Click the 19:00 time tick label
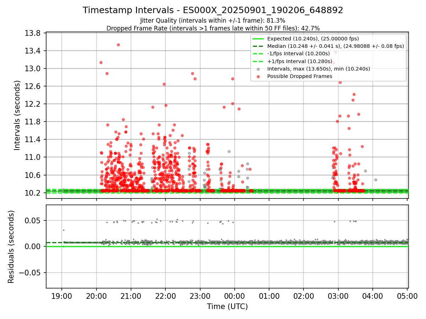Viewport: 426px width, 319px height. pyautogui.click(x=62, y=296)
